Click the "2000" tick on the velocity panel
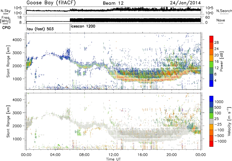The height and width of the screenshot is (161, 232). pyautogui.click(x=17, y=126)
